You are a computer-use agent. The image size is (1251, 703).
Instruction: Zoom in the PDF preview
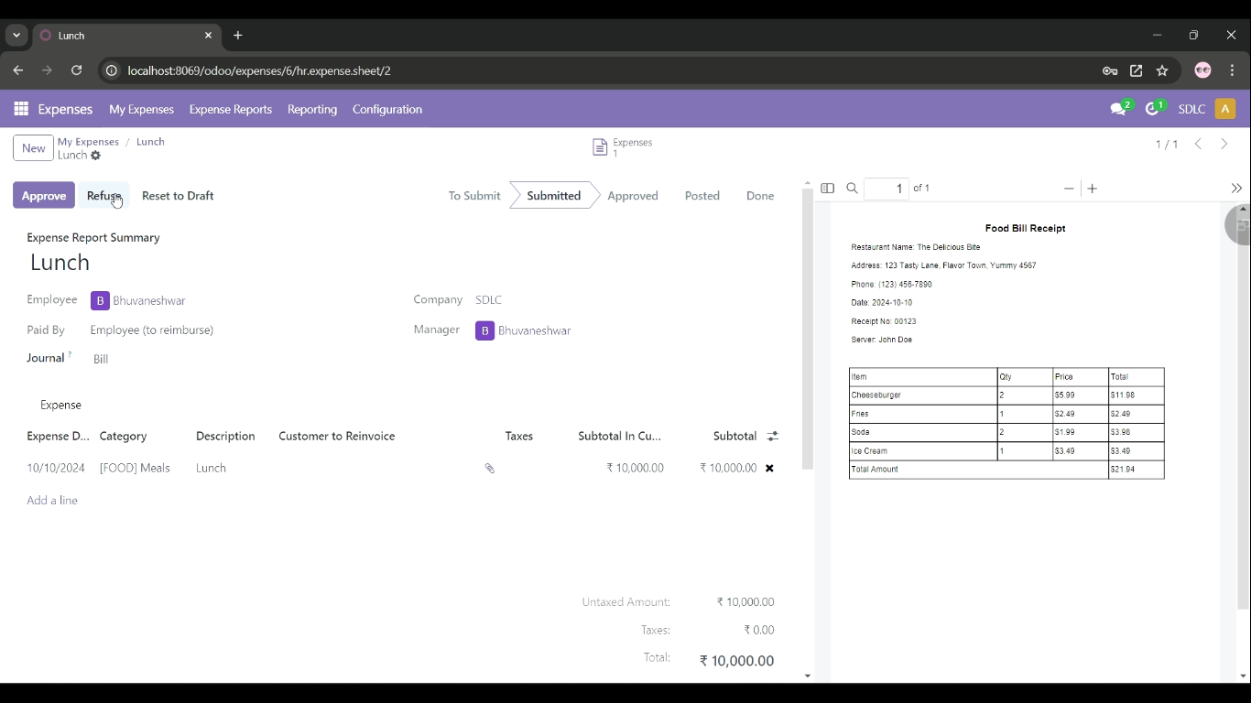click(1093, 189)
